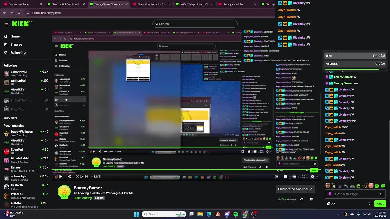The height and width of the screenshot is (219, 390).
Task: Close the SammyGamez Stream tab
Action: pos(126,4)
